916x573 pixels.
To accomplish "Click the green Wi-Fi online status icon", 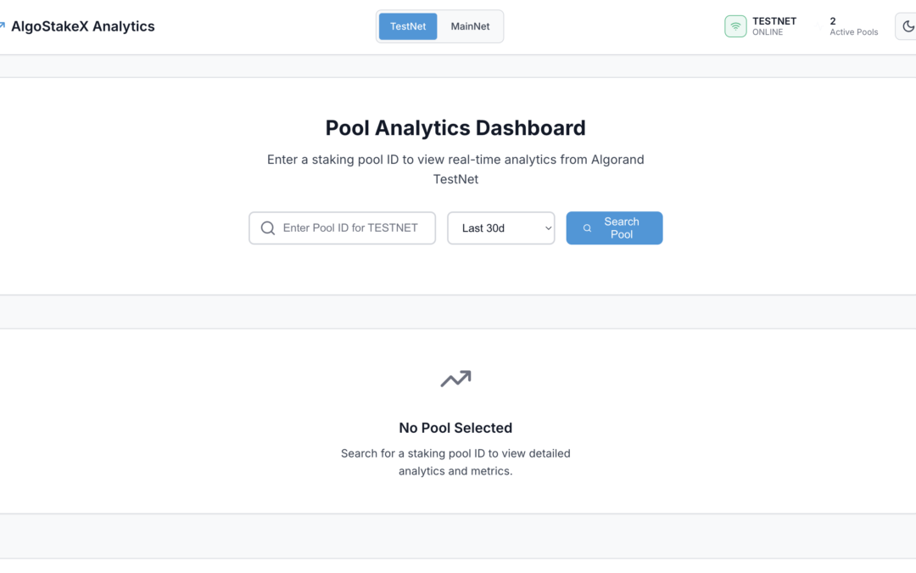I will [x=735, y=26].
